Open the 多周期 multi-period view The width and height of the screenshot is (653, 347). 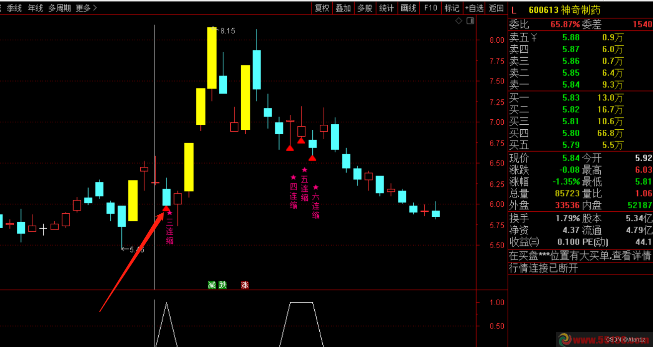click(x=59, y=8)
